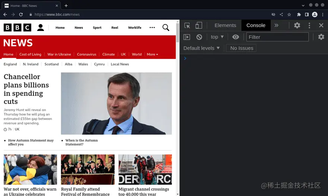This screenshot has width=328, height=196.
Task: Select the Wales regional link
Action: tap(83, 64)
